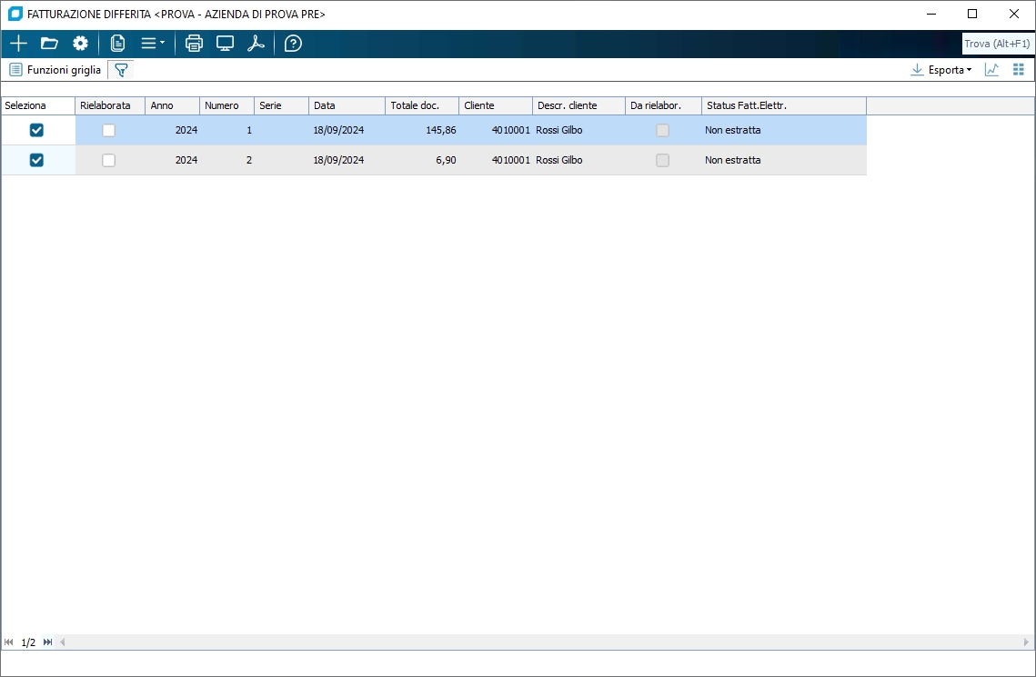Click the printer icon
This screenshot has height=677, width=1036.
pyautogui.click(x=194, y=44)
